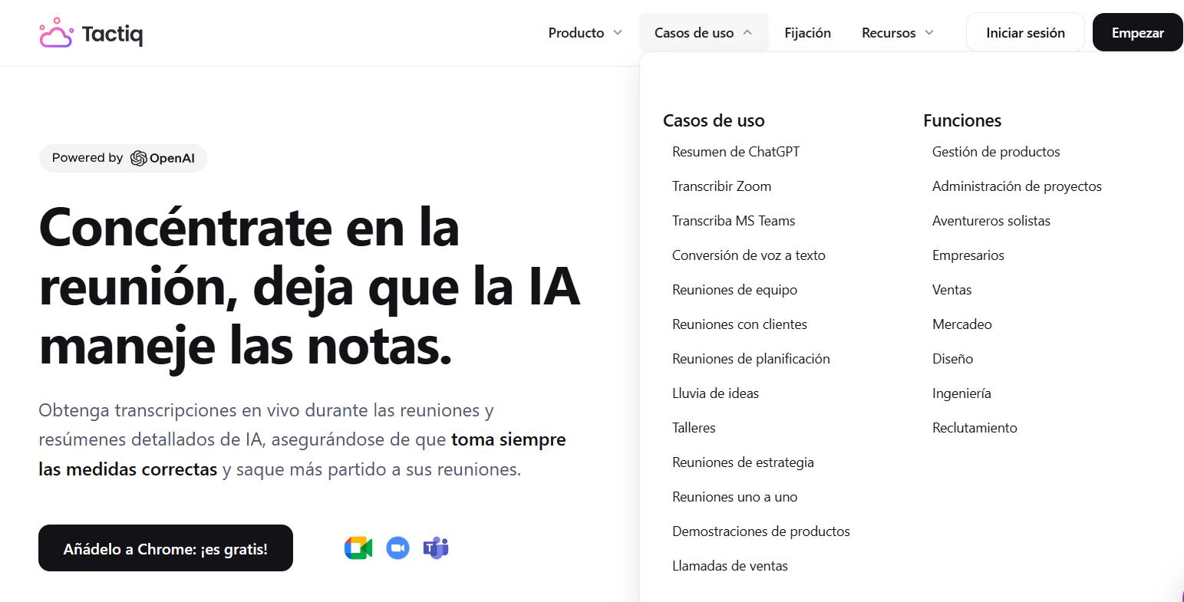Go to Llamadas de ventas
Image resolution: width=1184 pixels, height=602 pixels.
[730, 566]
